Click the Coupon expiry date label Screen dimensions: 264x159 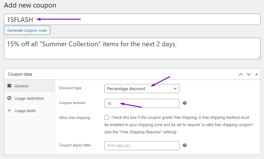tap(75, 145)
